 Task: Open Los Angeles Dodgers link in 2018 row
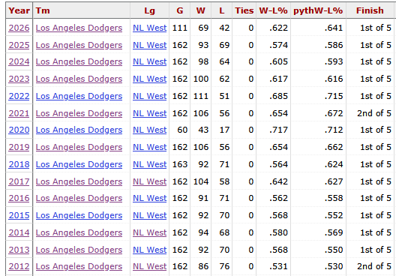pos(79,164)
